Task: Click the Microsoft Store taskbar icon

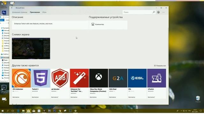Action: pos(28,111)
